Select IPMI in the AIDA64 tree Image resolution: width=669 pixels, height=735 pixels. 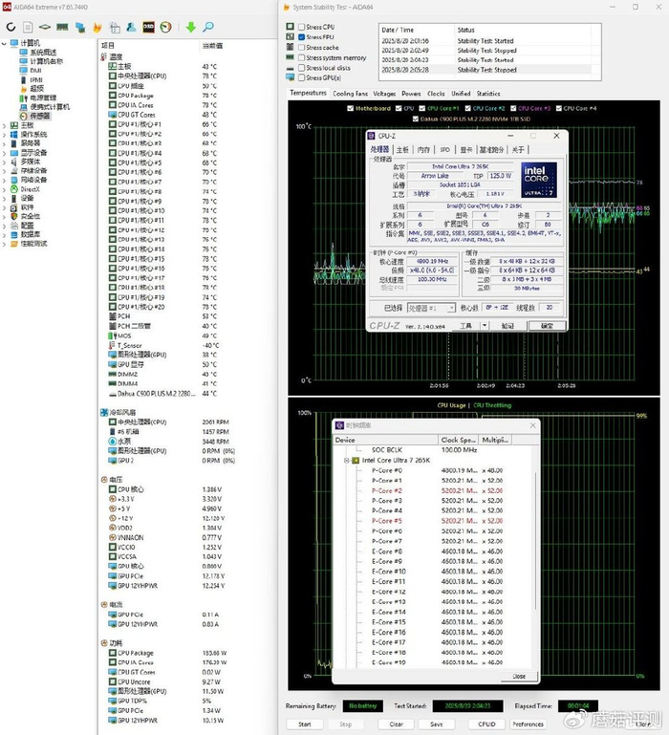(36, 79)
